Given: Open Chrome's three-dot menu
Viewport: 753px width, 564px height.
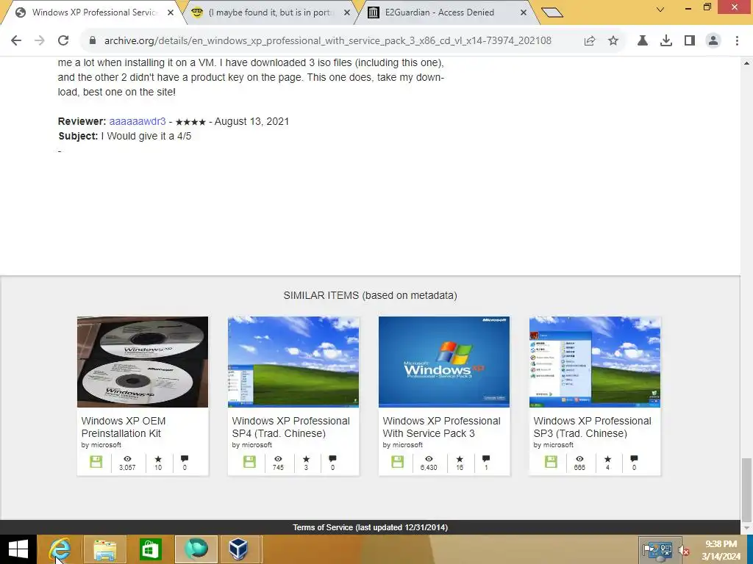Looking at the screenshot, I should 737,41.
